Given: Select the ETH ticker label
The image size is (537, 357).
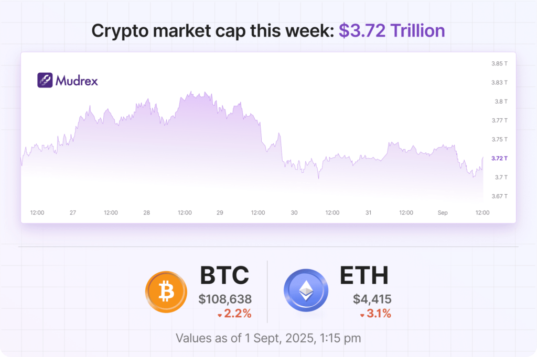Looking at the screenshot, I should pos(364,276).
